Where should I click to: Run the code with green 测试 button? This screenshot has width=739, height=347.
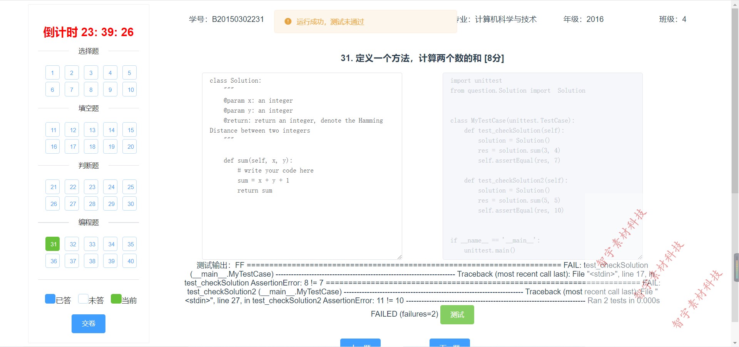pos(457,315)
